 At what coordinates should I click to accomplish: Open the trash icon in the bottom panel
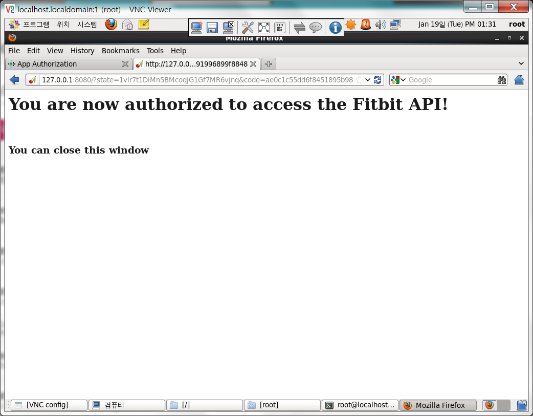tap(522, 405)
